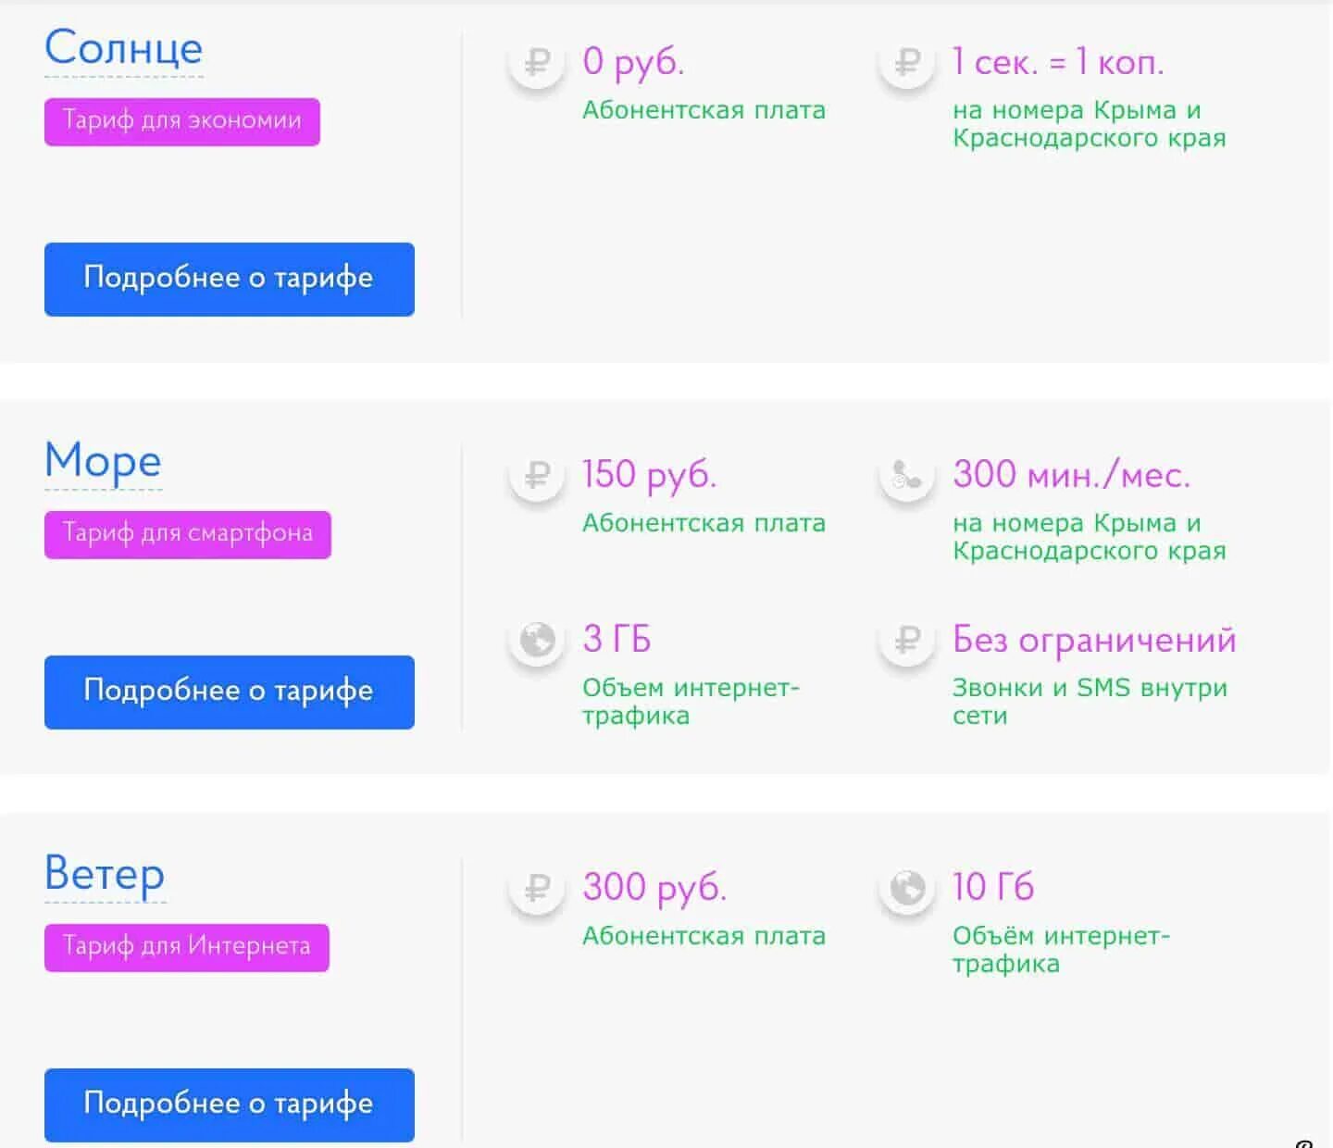This screenshot has height=1148, width=1333.
Task: Click Подробнее о тарифе under Ветер
Action: 230,1104
